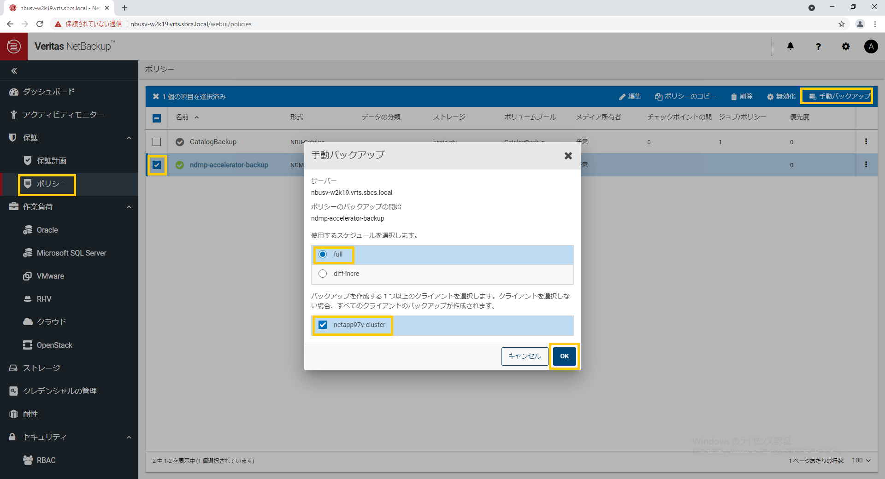Screen dimensions: 885x479
Task: Open the notifications bell
Action: point(791,46)
